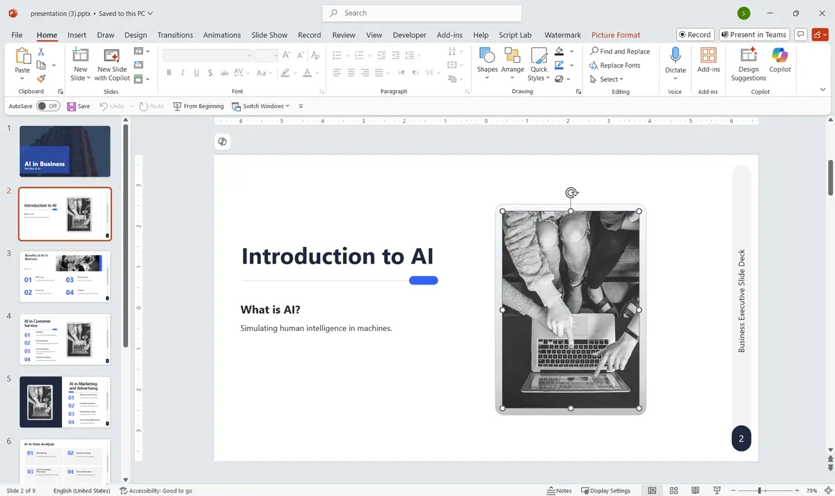Select slide 3 thumbnail Benefits of AI
This screenshot has height=496, width=835.
tap(65, 276)
